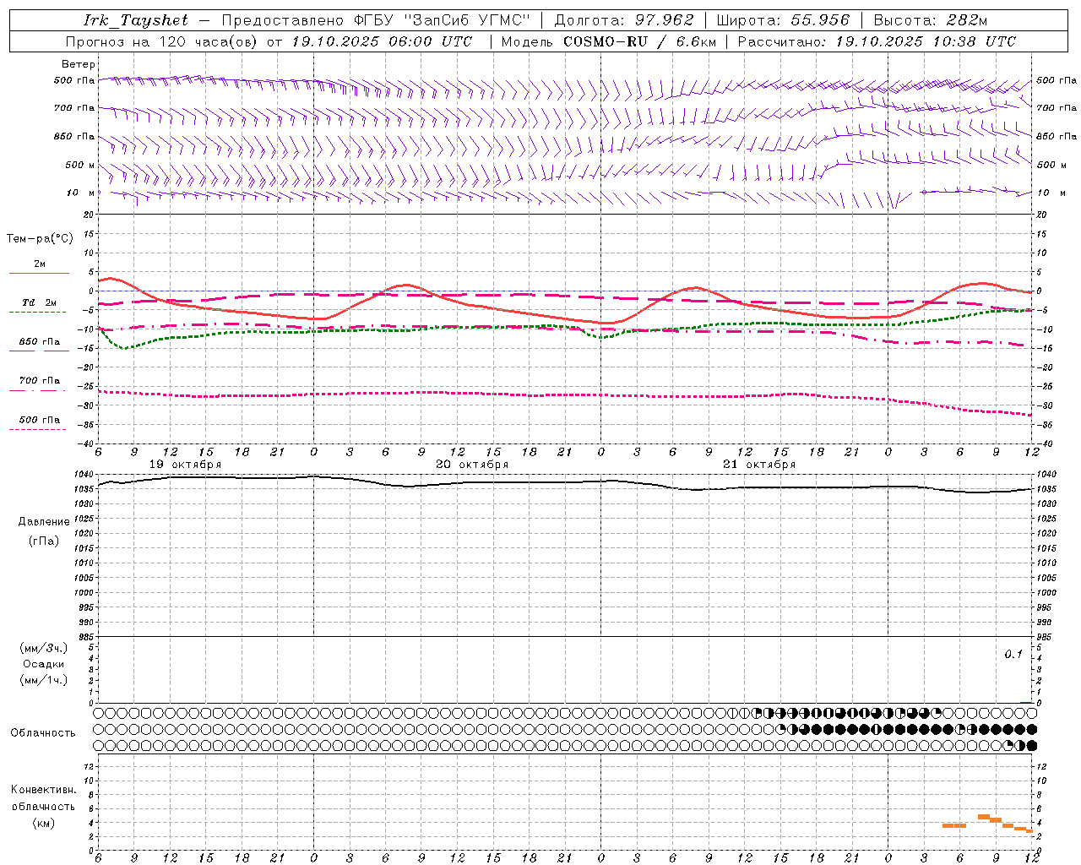Click the 500 м wind level label on left
The width and height of the screenshot is (1081, 865).
(80, 165)
